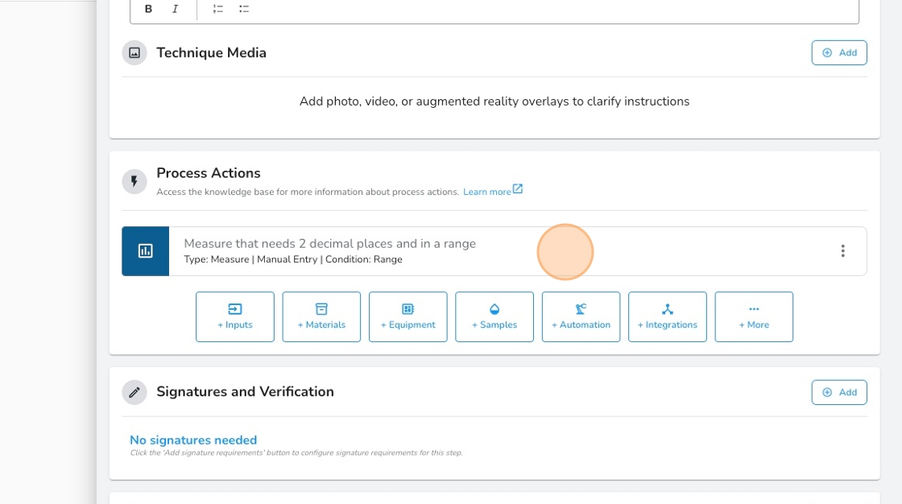Click the Process Actions lightning icon

coord(134,182)
